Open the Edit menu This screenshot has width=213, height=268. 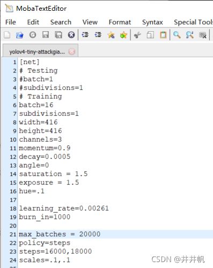[x=33, y=22]
